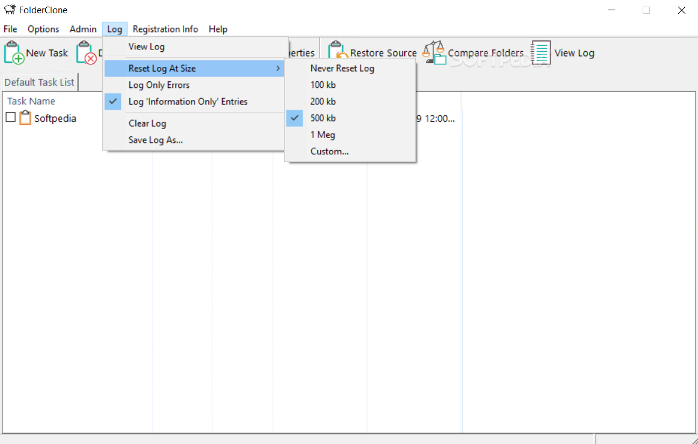
Task: Set log reset size to 200 kb
Action: click(x=350, y=102)
